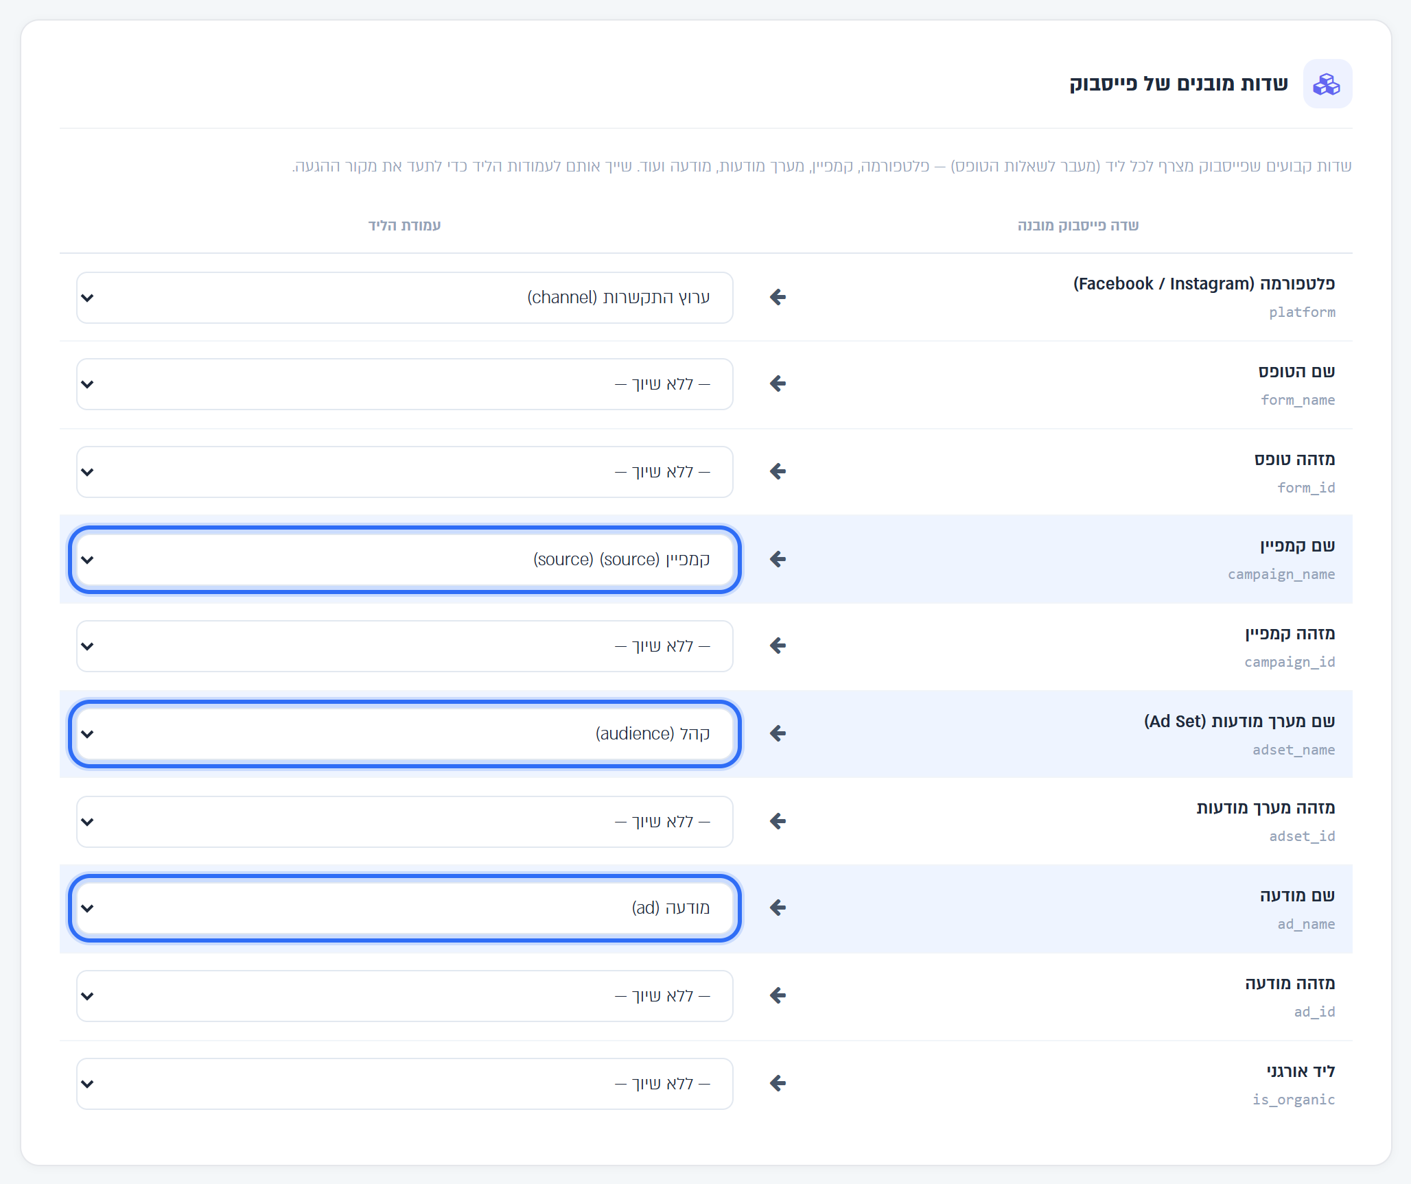
Task: Click the arrow icon in the campaign_name row
Action: click(x=778, y=559)
